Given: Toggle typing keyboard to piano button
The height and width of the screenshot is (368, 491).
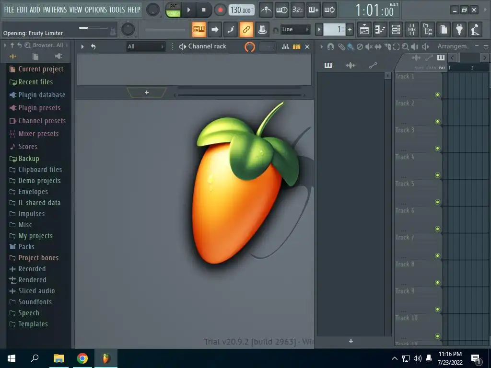Looking at the screenshot, I should [199, 29].
